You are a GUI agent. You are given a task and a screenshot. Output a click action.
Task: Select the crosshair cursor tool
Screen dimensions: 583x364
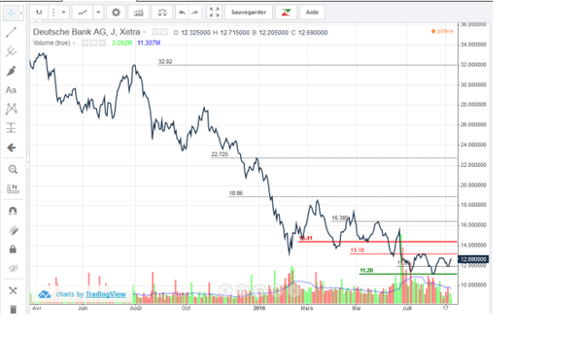[x=11, y=13]
